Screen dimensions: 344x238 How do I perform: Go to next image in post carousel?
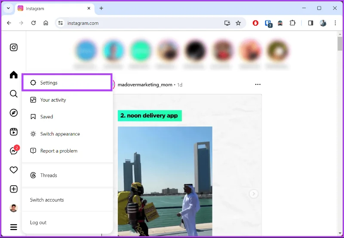click(254, 194)
